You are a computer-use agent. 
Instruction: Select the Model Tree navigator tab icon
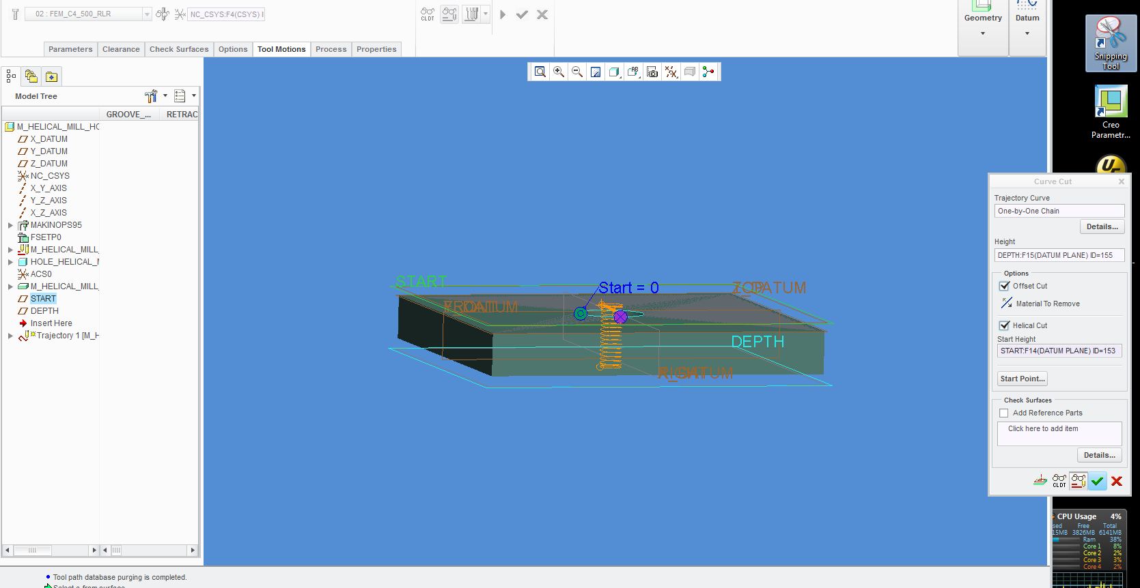pos(11,76)
